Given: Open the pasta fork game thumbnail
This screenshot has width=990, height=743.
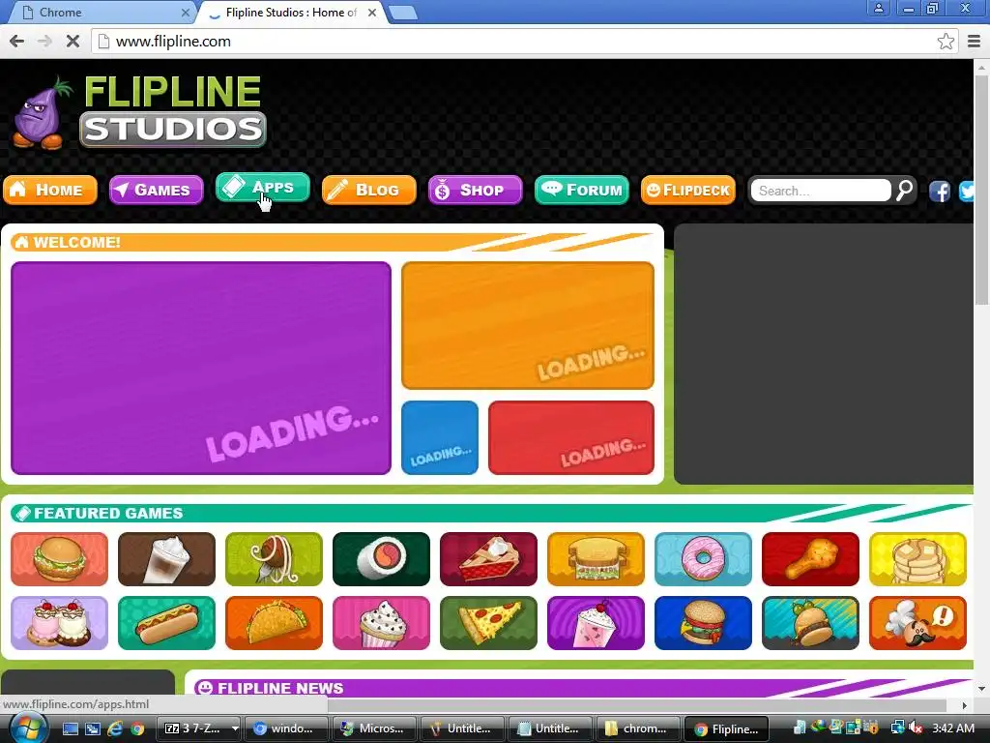Looking at the screenshot, I should [274, 559].
